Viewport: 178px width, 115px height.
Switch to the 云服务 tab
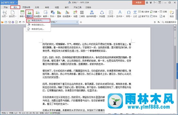point(88,7)
